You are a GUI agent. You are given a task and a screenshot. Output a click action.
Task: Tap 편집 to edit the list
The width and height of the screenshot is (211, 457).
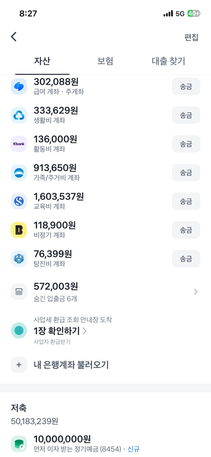191,37
